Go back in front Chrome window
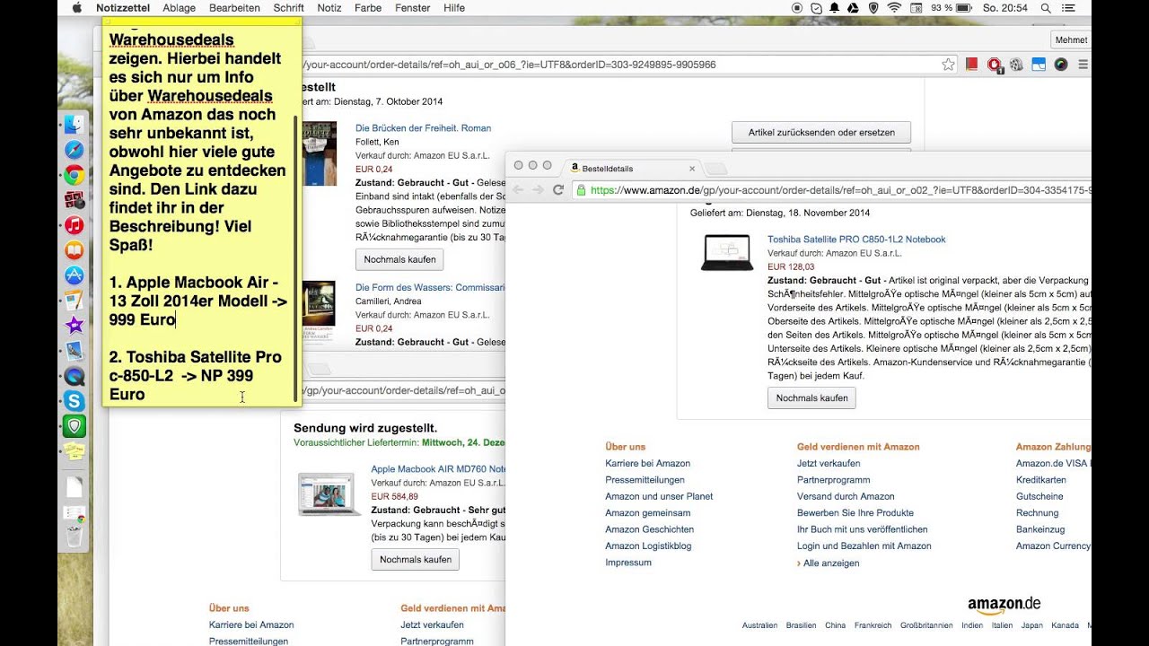The height and width of the screenshot is (646, 1149). (x=518, y=190)
